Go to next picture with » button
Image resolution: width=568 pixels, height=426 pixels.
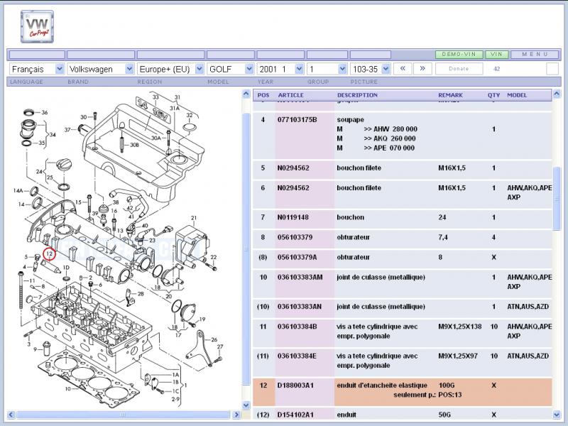(x=422, y=68)
